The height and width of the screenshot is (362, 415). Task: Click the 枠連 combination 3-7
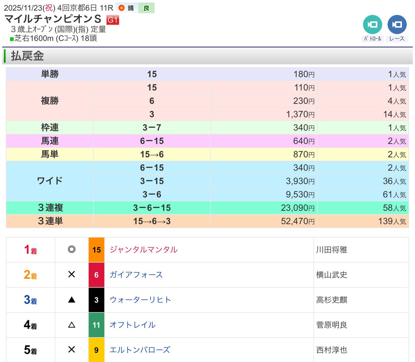coord(152,128)
